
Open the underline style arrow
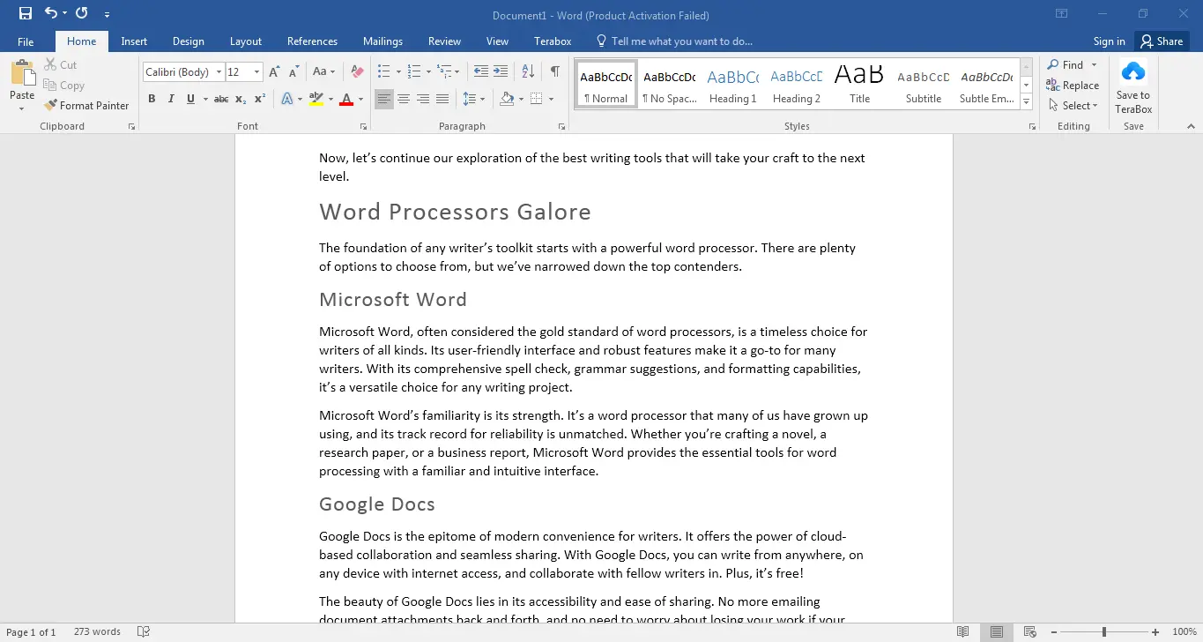point(204,99)
